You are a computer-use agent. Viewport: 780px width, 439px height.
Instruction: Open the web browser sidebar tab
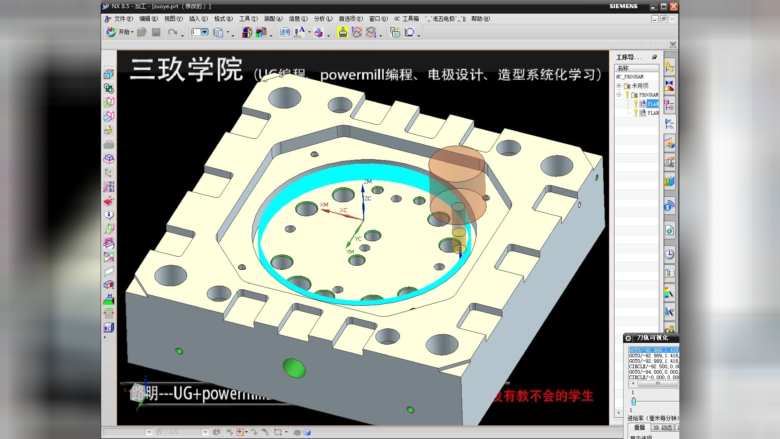click(669, 230)
